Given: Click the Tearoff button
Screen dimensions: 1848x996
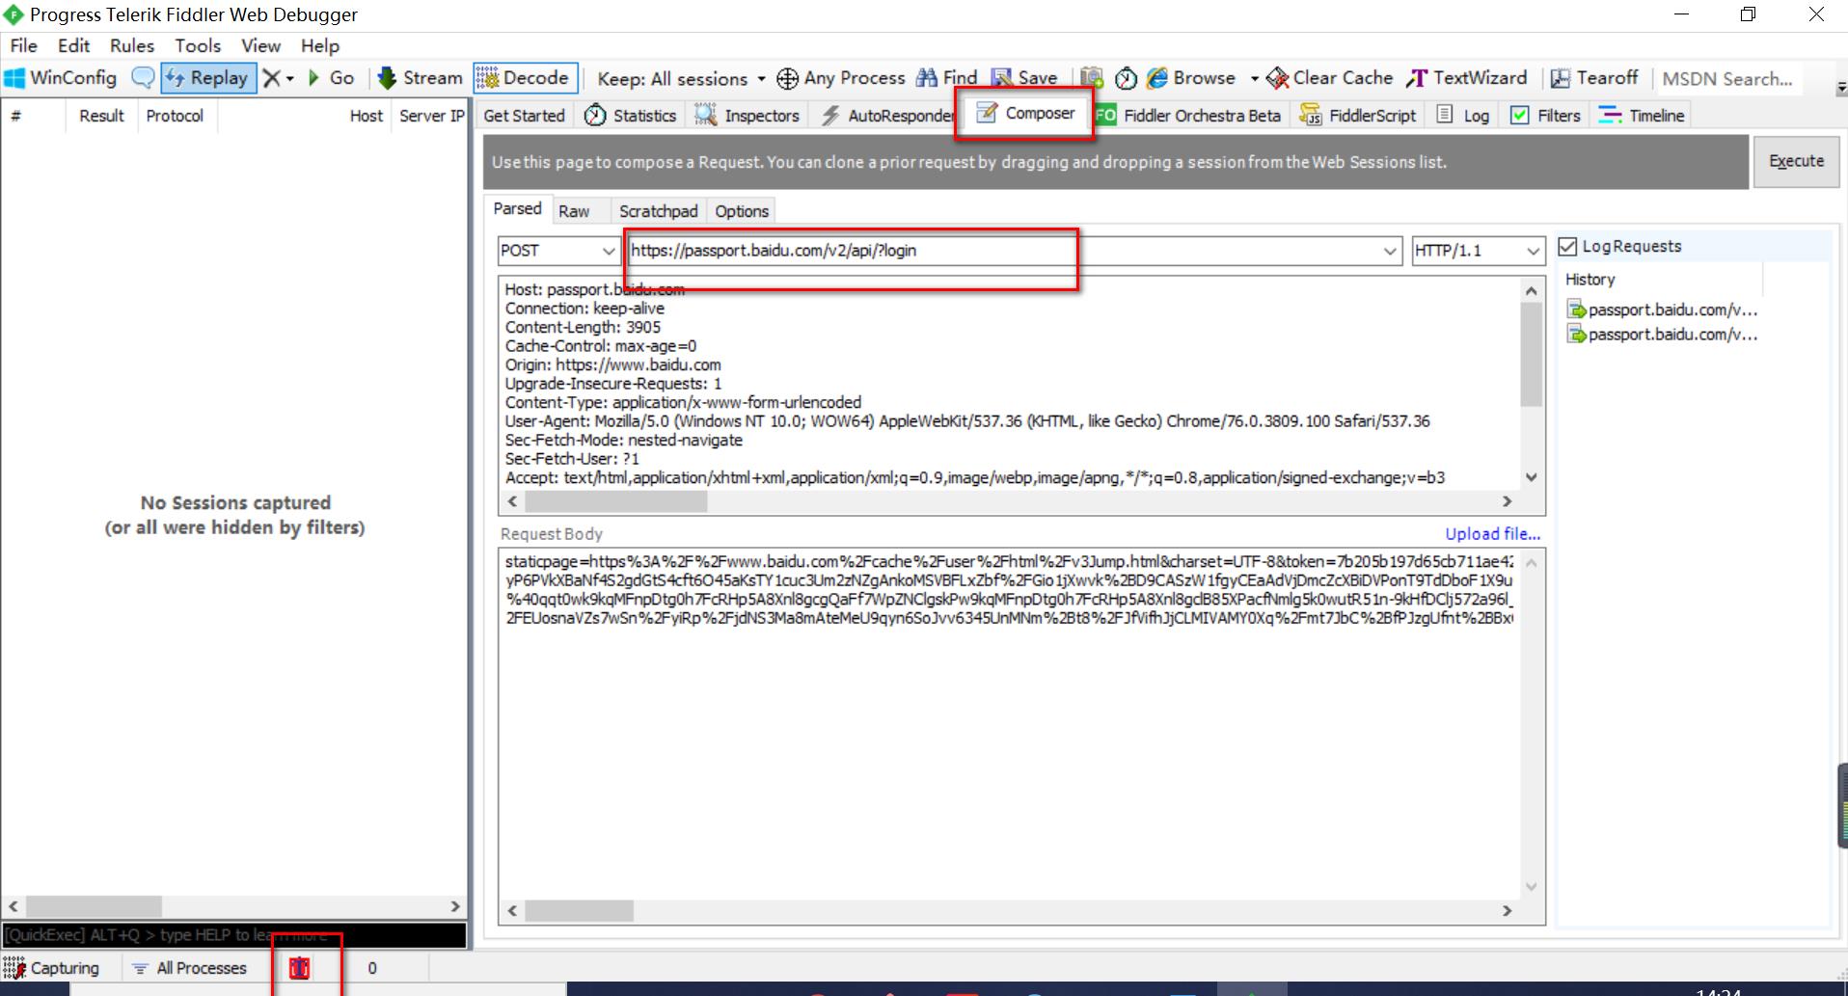Looking at the screenshot, I should pyautogui.click(x=1594, y=78).
